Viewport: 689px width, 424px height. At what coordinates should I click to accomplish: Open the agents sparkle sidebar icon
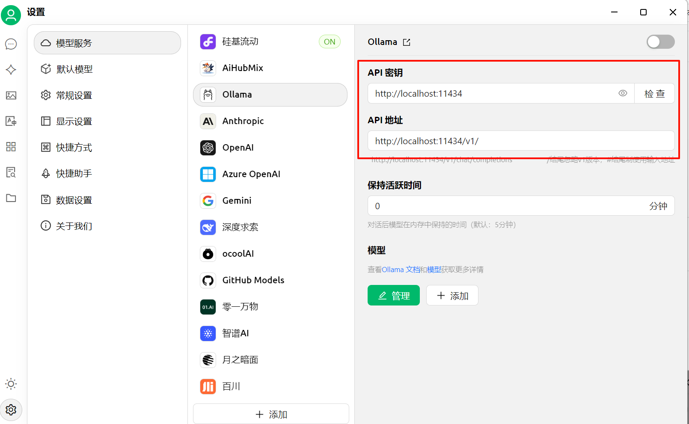pyautogui.click(x=11, y=70)
